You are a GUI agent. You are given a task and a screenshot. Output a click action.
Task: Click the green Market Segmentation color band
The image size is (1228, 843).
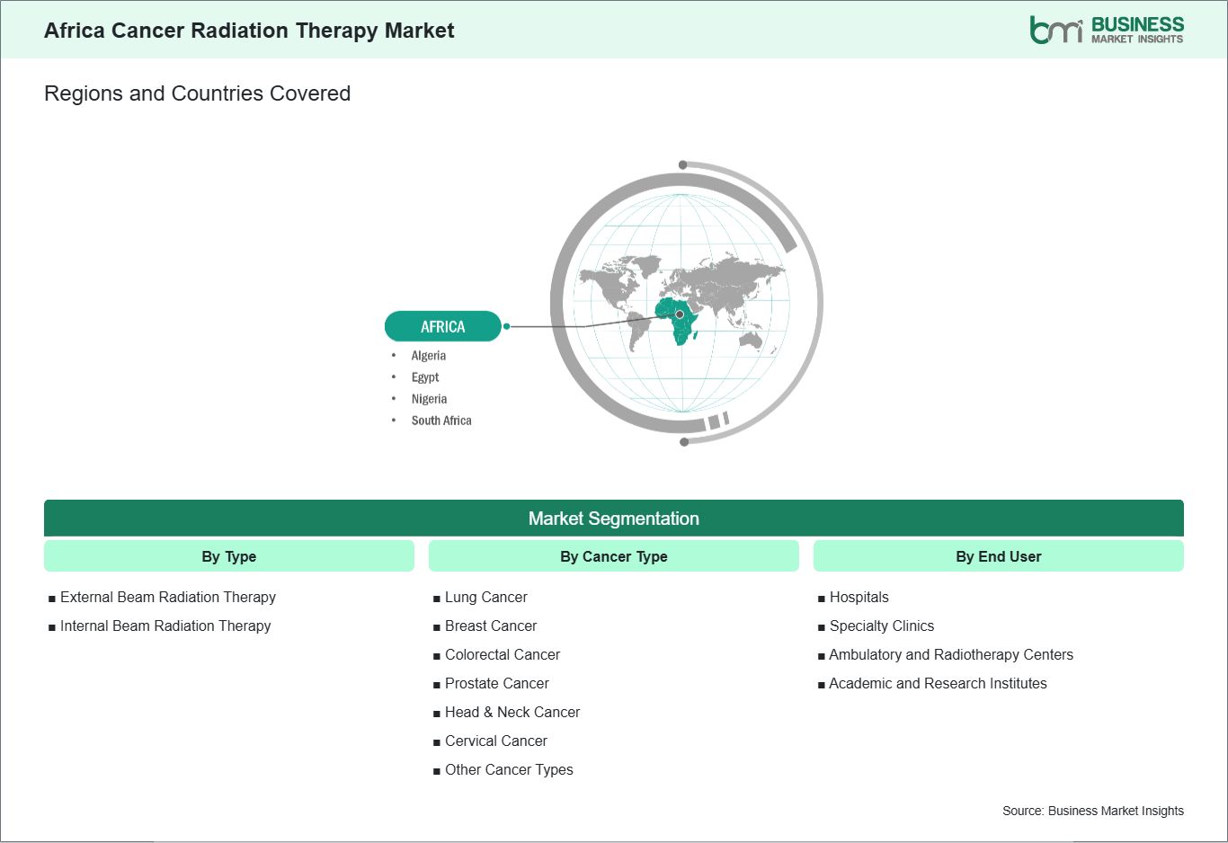point(614,519)
